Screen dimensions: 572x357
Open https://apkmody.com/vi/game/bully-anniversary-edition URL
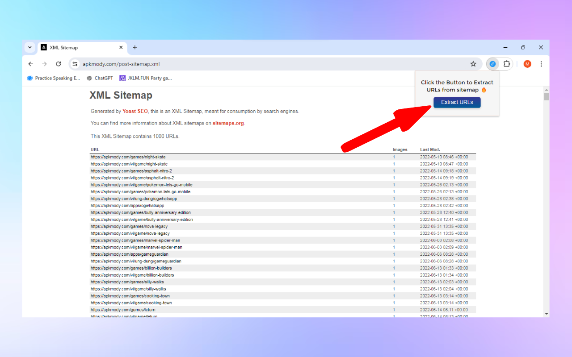point(142,220)
